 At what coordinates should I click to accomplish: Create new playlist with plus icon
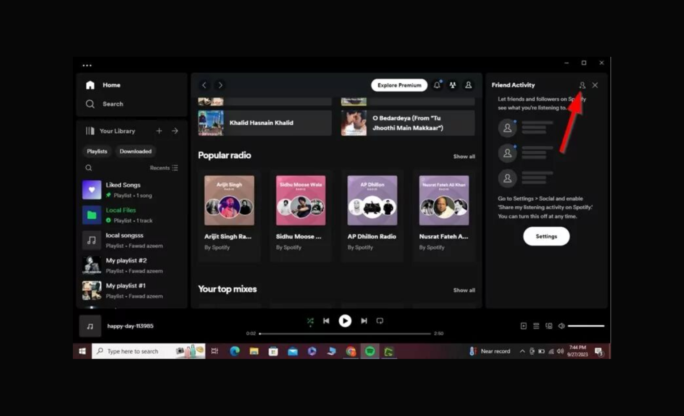[x=159, y=131]
